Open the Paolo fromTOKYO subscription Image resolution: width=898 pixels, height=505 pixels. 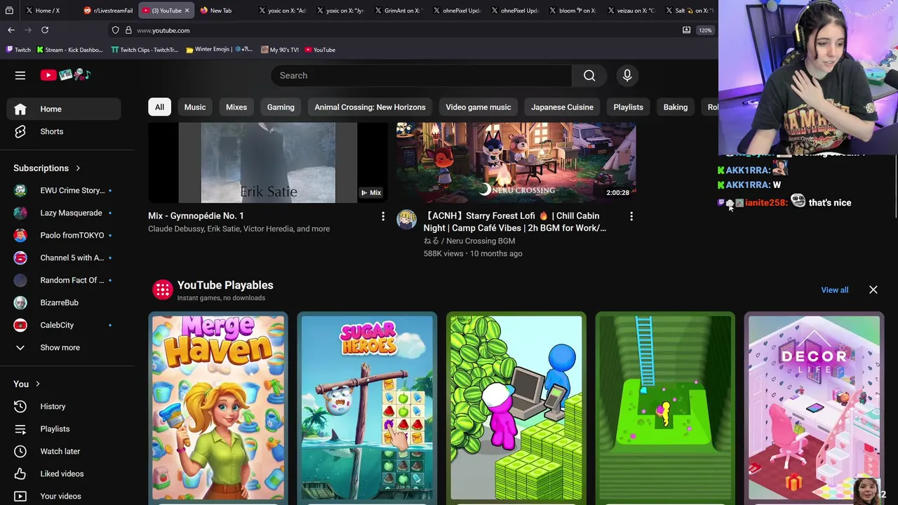pyautogui.click(x=64, y=235)
